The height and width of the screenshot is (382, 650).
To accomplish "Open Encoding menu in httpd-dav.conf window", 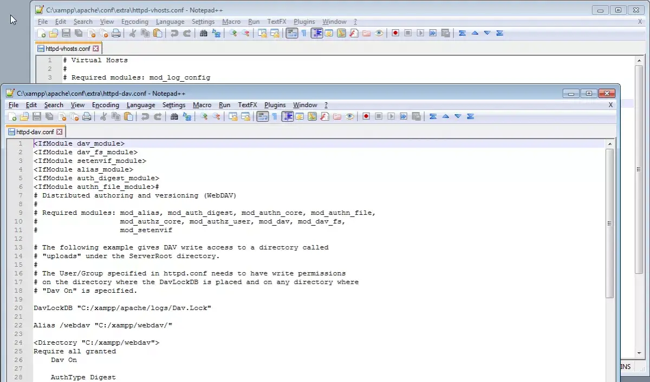I will coord(106,105).
